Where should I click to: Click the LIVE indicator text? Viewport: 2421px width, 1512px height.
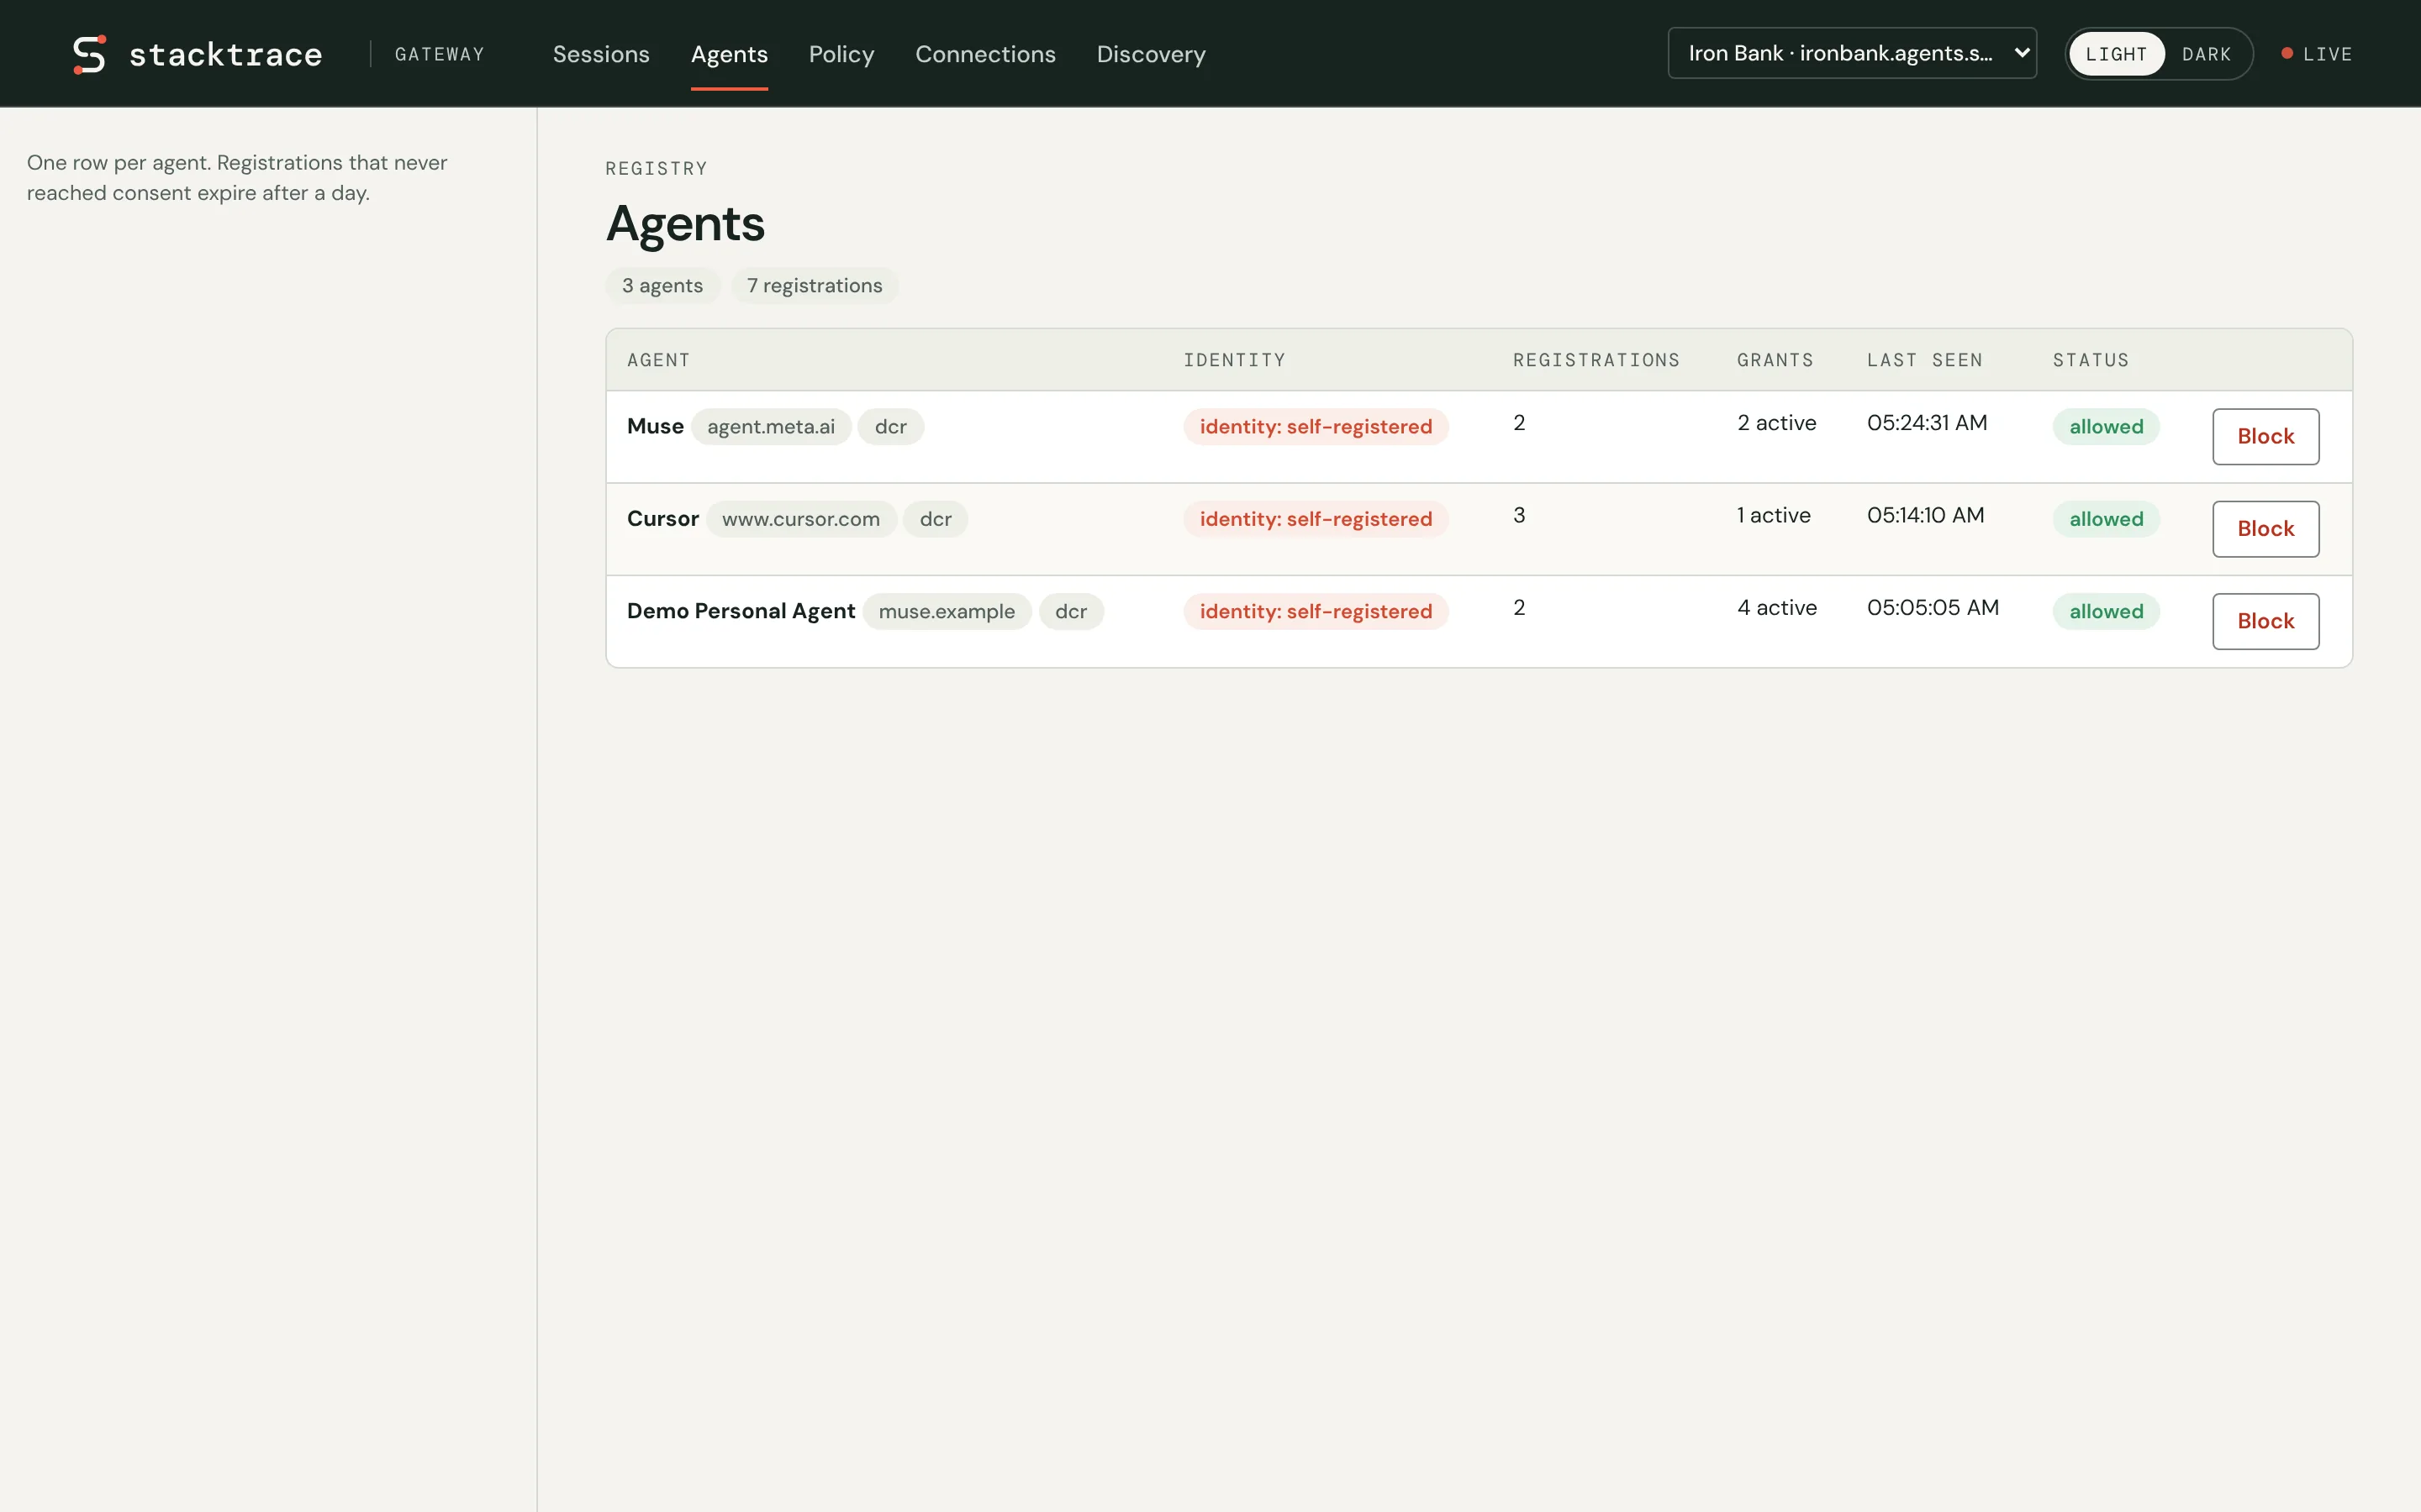coord(2327,54)
